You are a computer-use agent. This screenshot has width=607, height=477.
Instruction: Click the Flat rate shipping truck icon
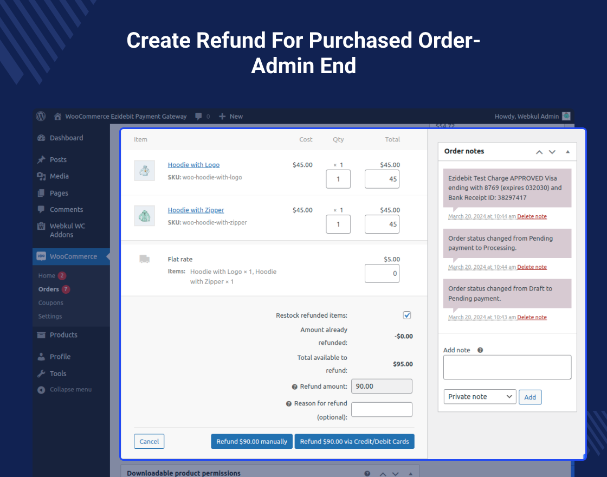tap(144, 259)
